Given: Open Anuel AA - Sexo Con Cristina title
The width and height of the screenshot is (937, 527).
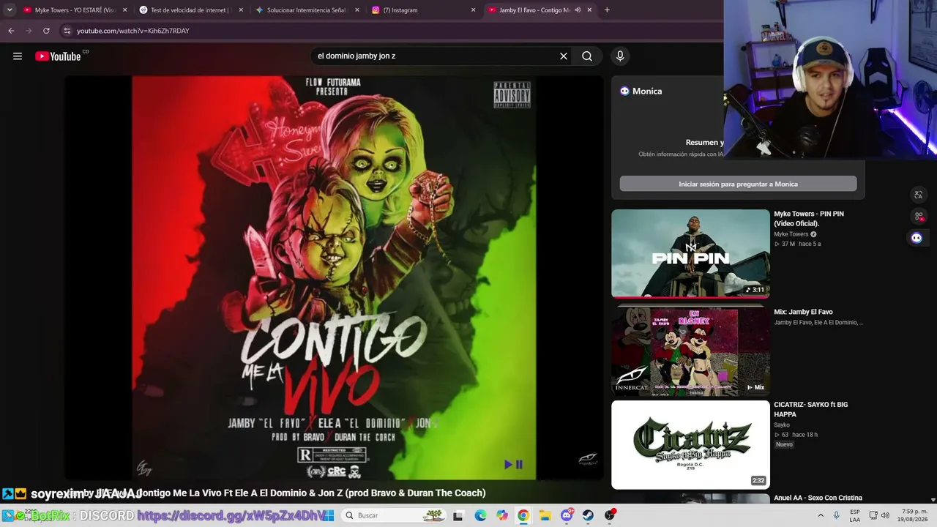Looking at the screenshot, I should click(818, 498).
